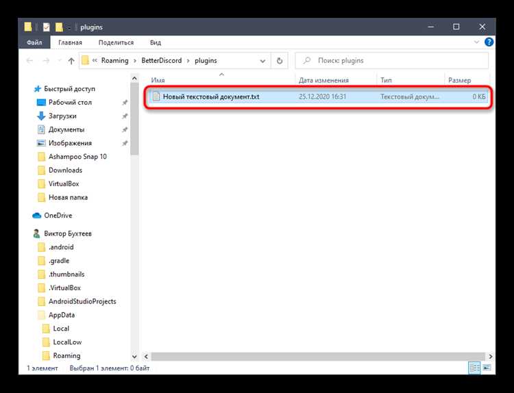Open the Downloads folder in sidebar
This screenshot has width=514, height=393.
coord(65,170)
